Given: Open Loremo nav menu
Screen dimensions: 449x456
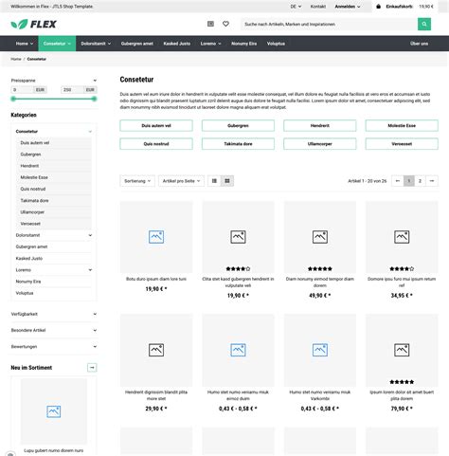Looking at the screenshot, I should pos(210,44).
